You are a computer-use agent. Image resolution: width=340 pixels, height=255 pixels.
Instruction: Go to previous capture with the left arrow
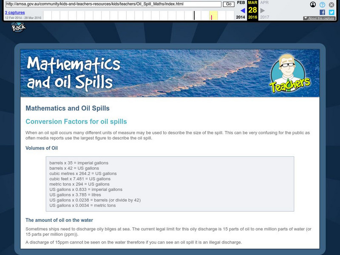point(243,11)
